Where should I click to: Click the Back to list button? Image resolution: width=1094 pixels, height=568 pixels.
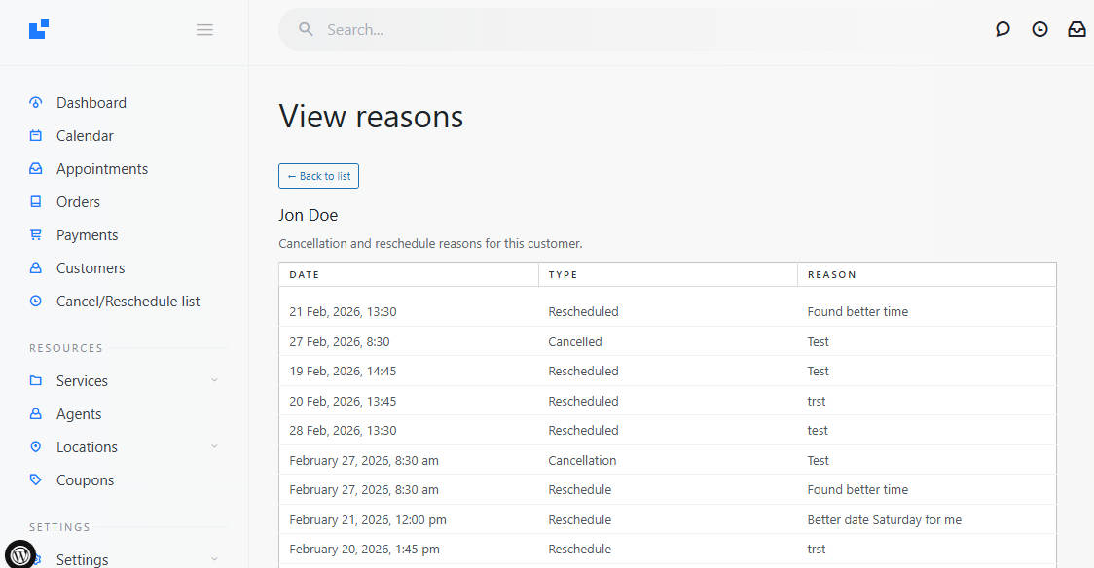point(318,176)
